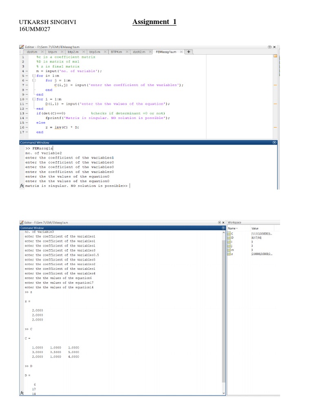This screenshot has height=417, width=313.
Task: Click the 'Matrix is singular' output line
Action: (x=76, y=186)
